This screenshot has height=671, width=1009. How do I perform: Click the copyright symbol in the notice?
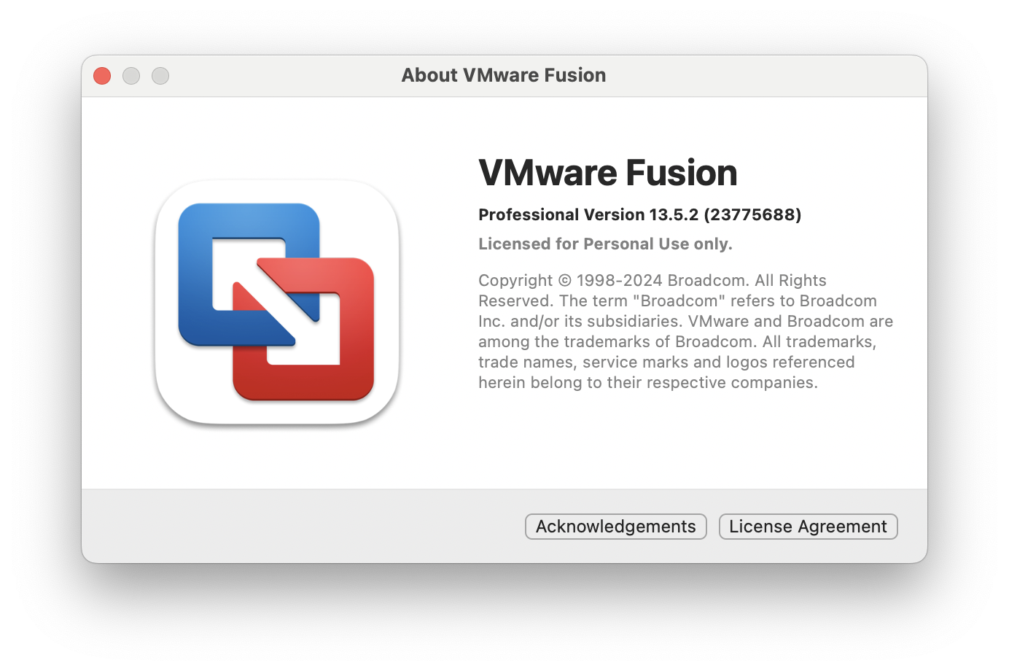coord(565,281)
